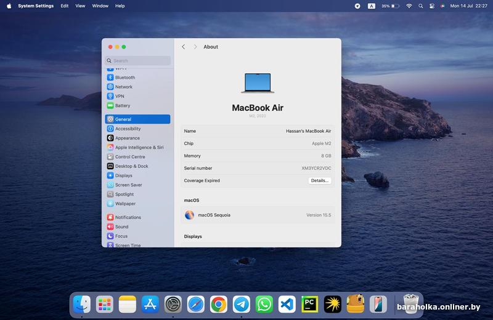Viewport: 493px width, 320px height.
Task: Open Desktop & Dock settings
Action: tap(138, 166)
